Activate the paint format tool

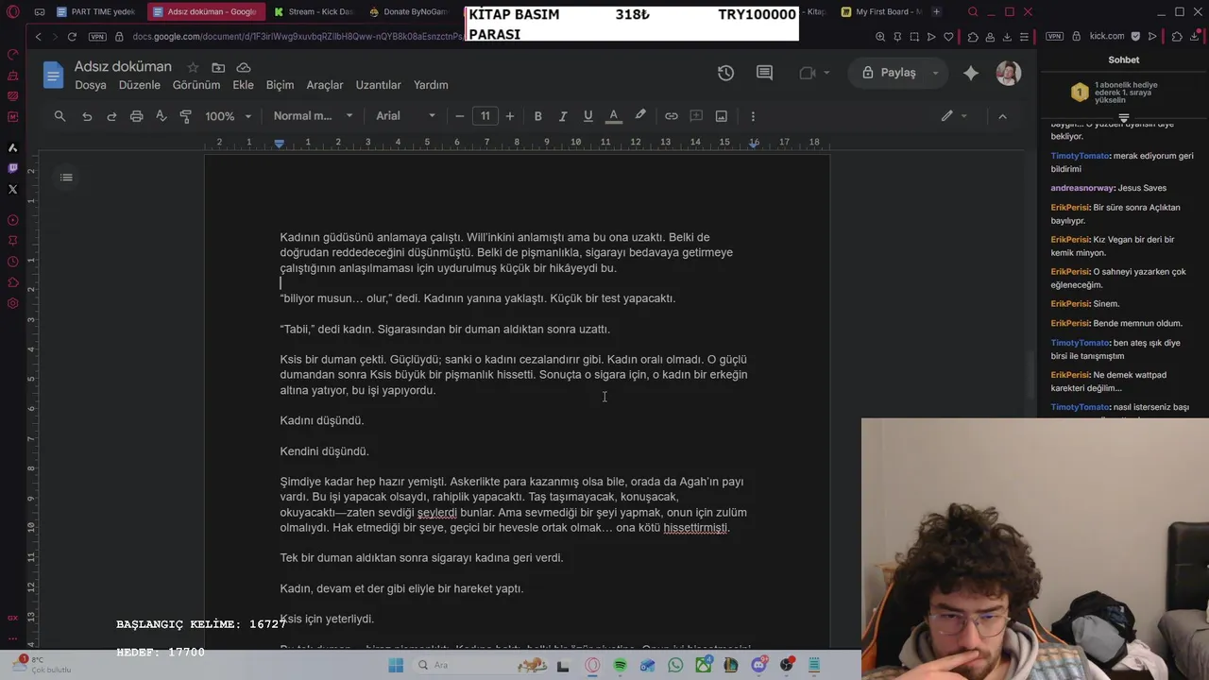185,116
